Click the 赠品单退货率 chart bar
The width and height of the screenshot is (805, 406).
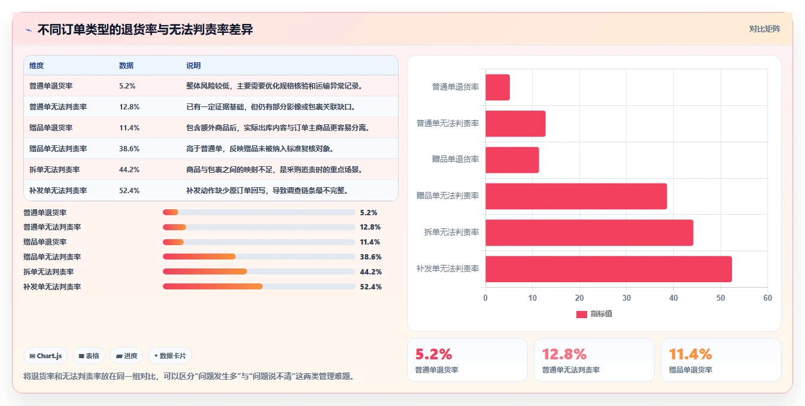pyautogui.click(x=512, y=160)
